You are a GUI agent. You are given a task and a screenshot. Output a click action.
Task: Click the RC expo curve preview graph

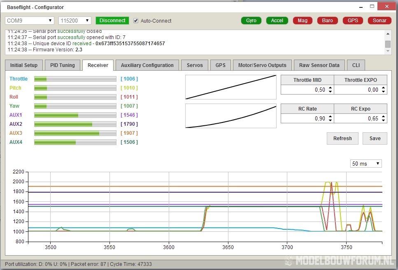pyautogui.click(x=231, y=116)
